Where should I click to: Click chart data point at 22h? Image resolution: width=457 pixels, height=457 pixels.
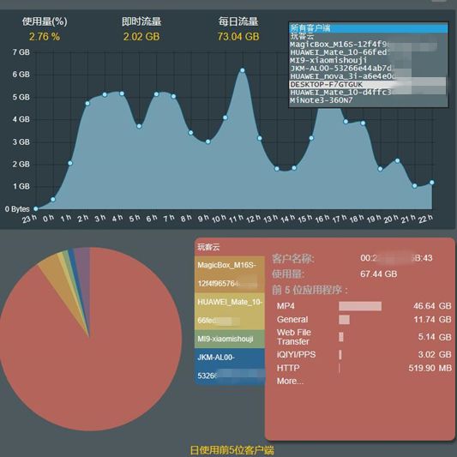431,183
